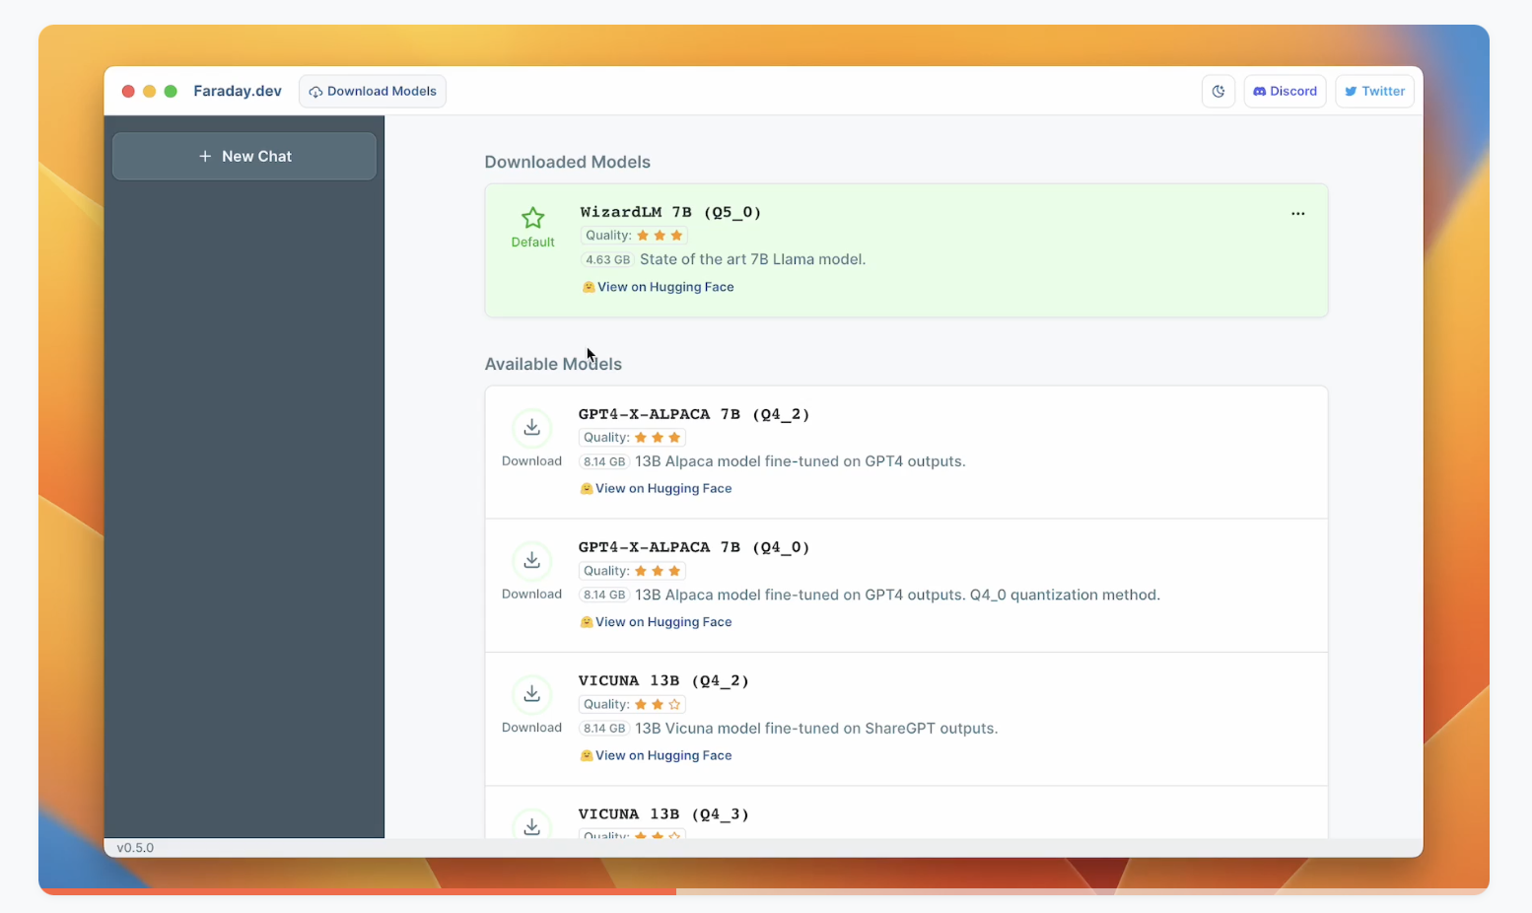The width and height of the screenshot is (1532, 913).
Task: Click the Available Models heading
Action: click(553, 364)
